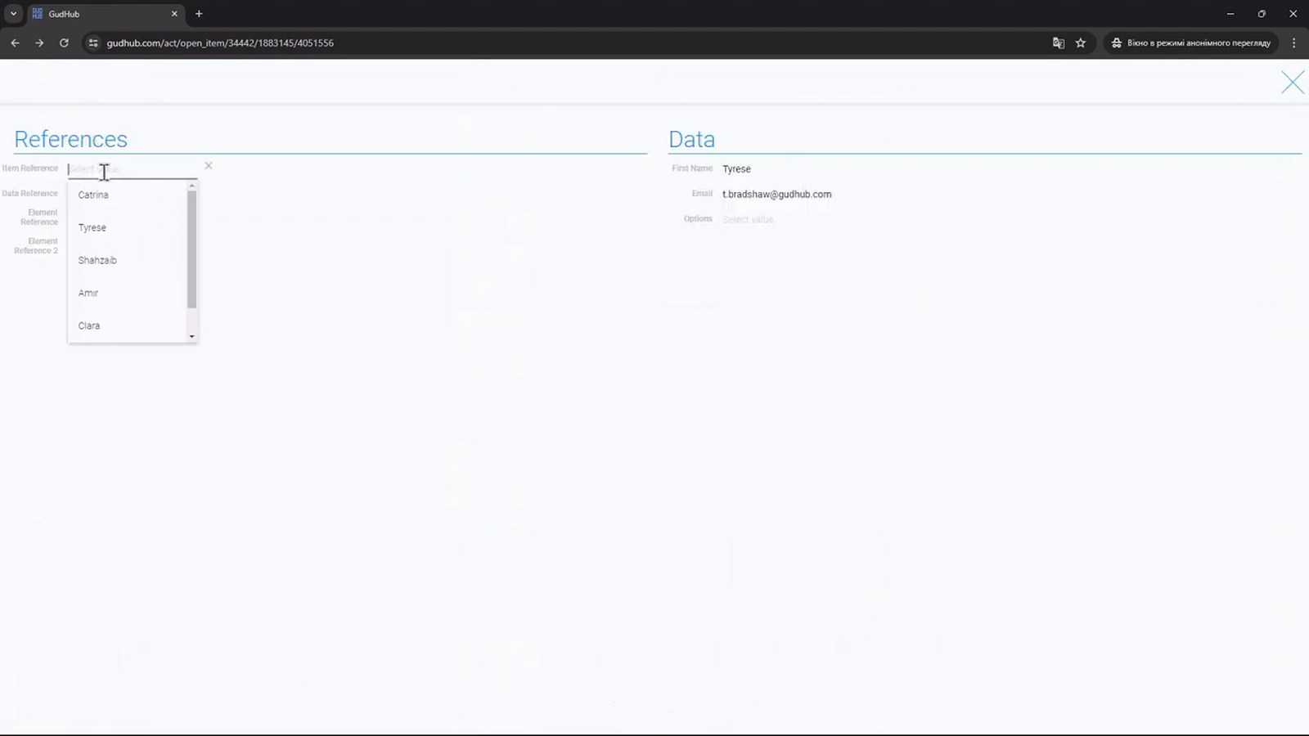Choose Amir from the dropdown list

(128, 293)
